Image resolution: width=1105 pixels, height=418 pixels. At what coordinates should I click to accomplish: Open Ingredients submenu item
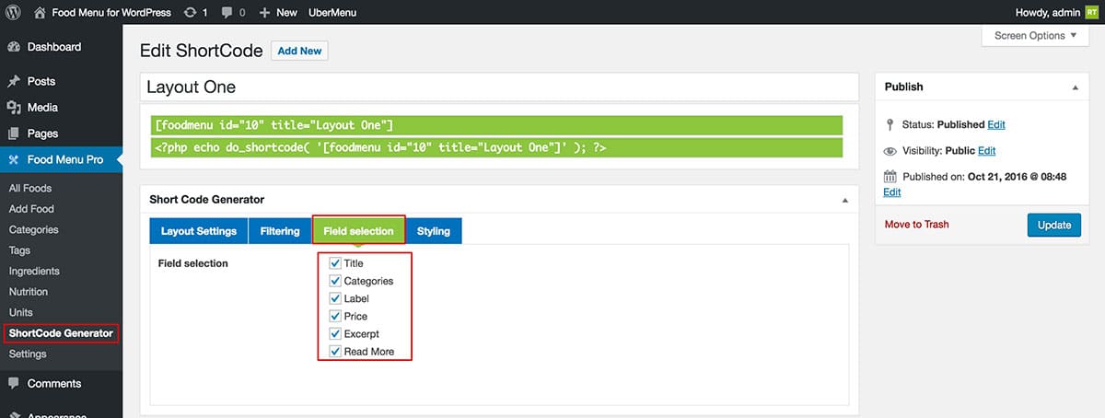[x=34, y=271]
